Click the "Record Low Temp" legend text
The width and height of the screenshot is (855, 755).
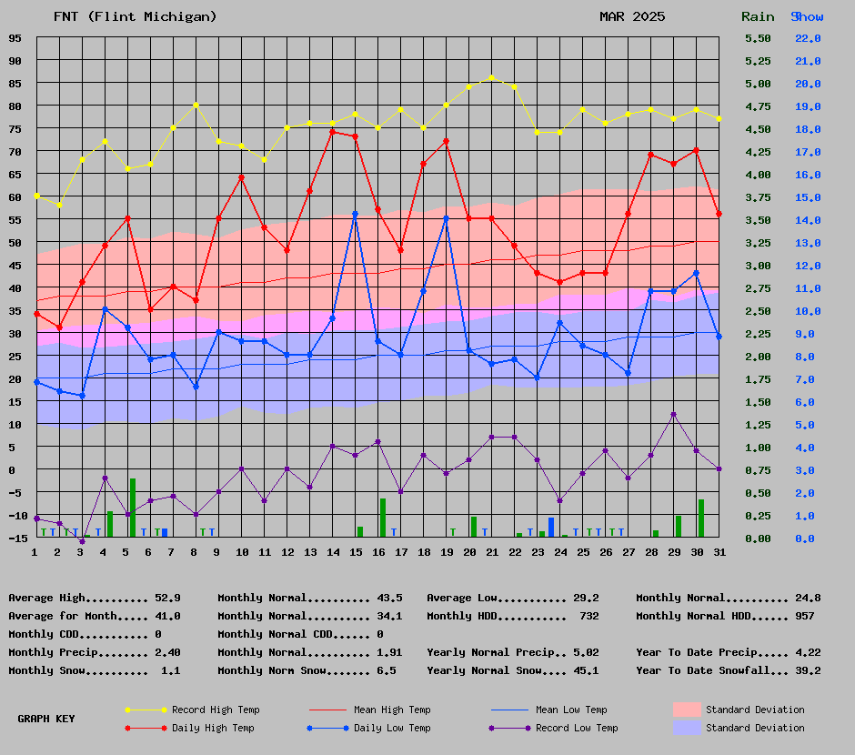tap(577, 728)
